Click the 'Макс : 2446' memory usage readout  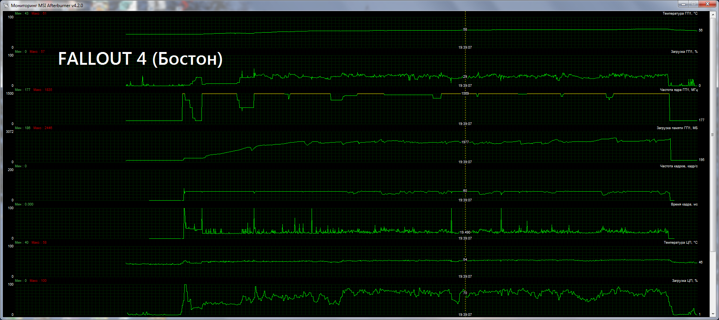click(43, 128)
